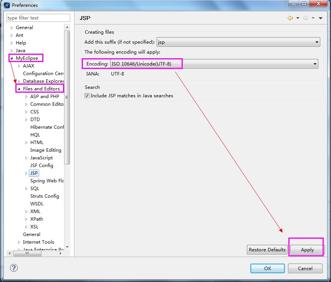
Task: Select the HTML tree item
Action: coord(37,143)
